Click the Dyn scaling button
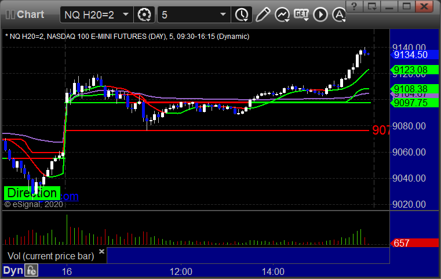Viewport: 441px width, 279px height. (x=13, y=270)
